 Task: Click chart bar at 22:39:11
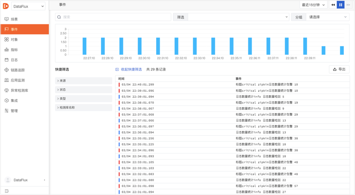point(305,46)
